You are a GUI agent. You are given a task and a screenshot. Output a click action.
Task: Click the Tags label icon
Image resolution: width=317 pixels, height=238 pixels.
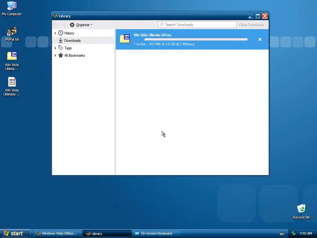pos(61,48)
